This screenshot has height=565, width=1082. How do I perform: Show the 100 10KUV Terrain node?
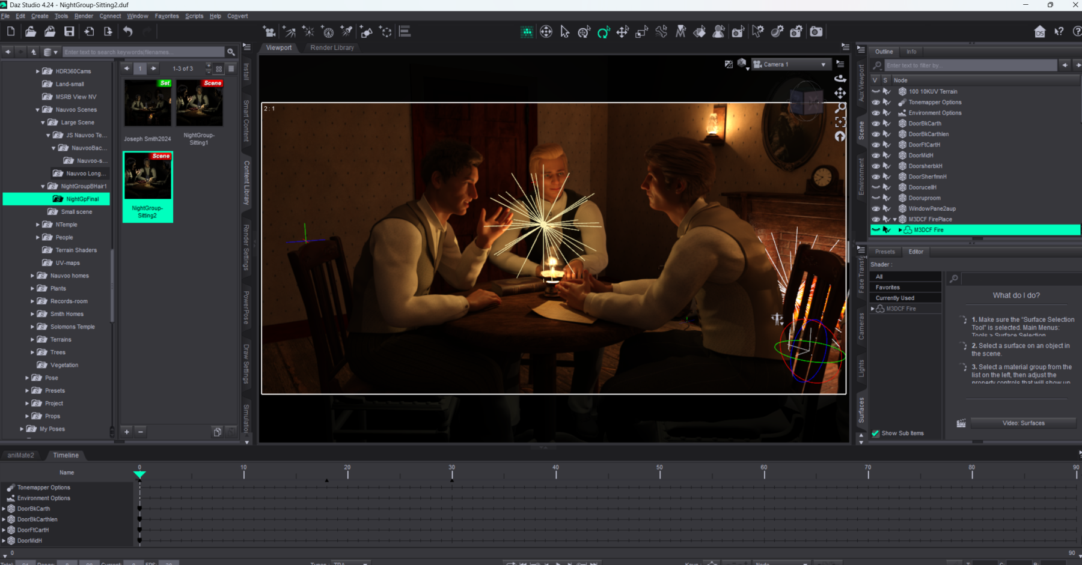point(876,92)
